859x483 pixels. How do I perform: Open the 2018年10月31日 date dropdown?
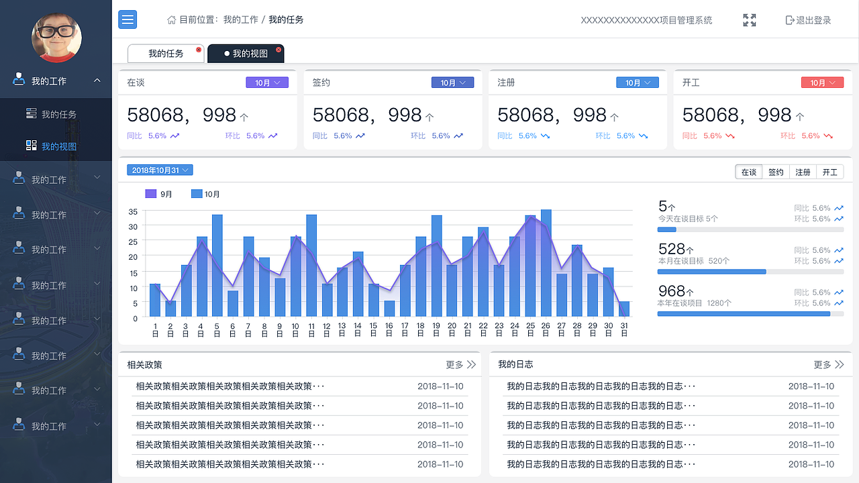click(x=160, y=170)
